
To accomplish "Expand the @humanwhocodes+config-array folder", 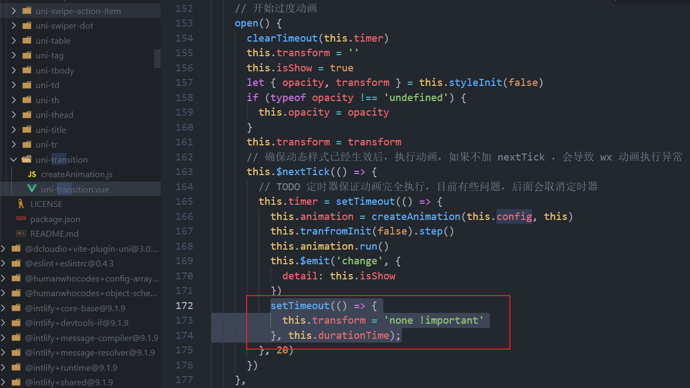I will tap(4, 278).
